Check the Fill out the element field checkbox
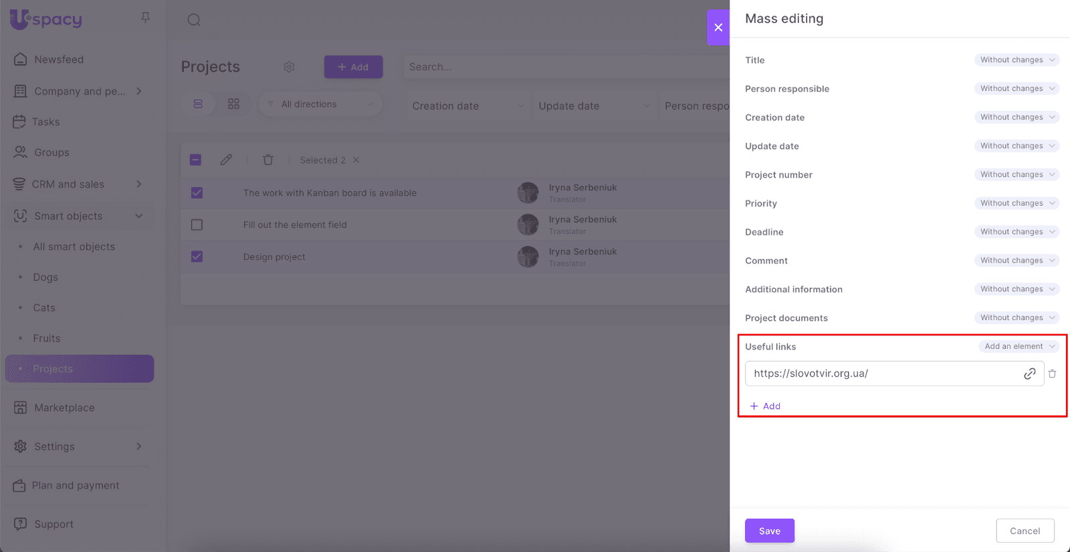Viewport: 1070px width, 552px height. pyautogui.click(x=197, y=225)
